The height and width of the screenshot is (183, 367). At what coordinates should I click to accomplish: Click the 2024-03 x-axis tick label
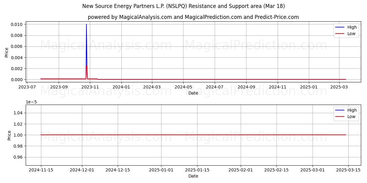[x=152, y=87]
